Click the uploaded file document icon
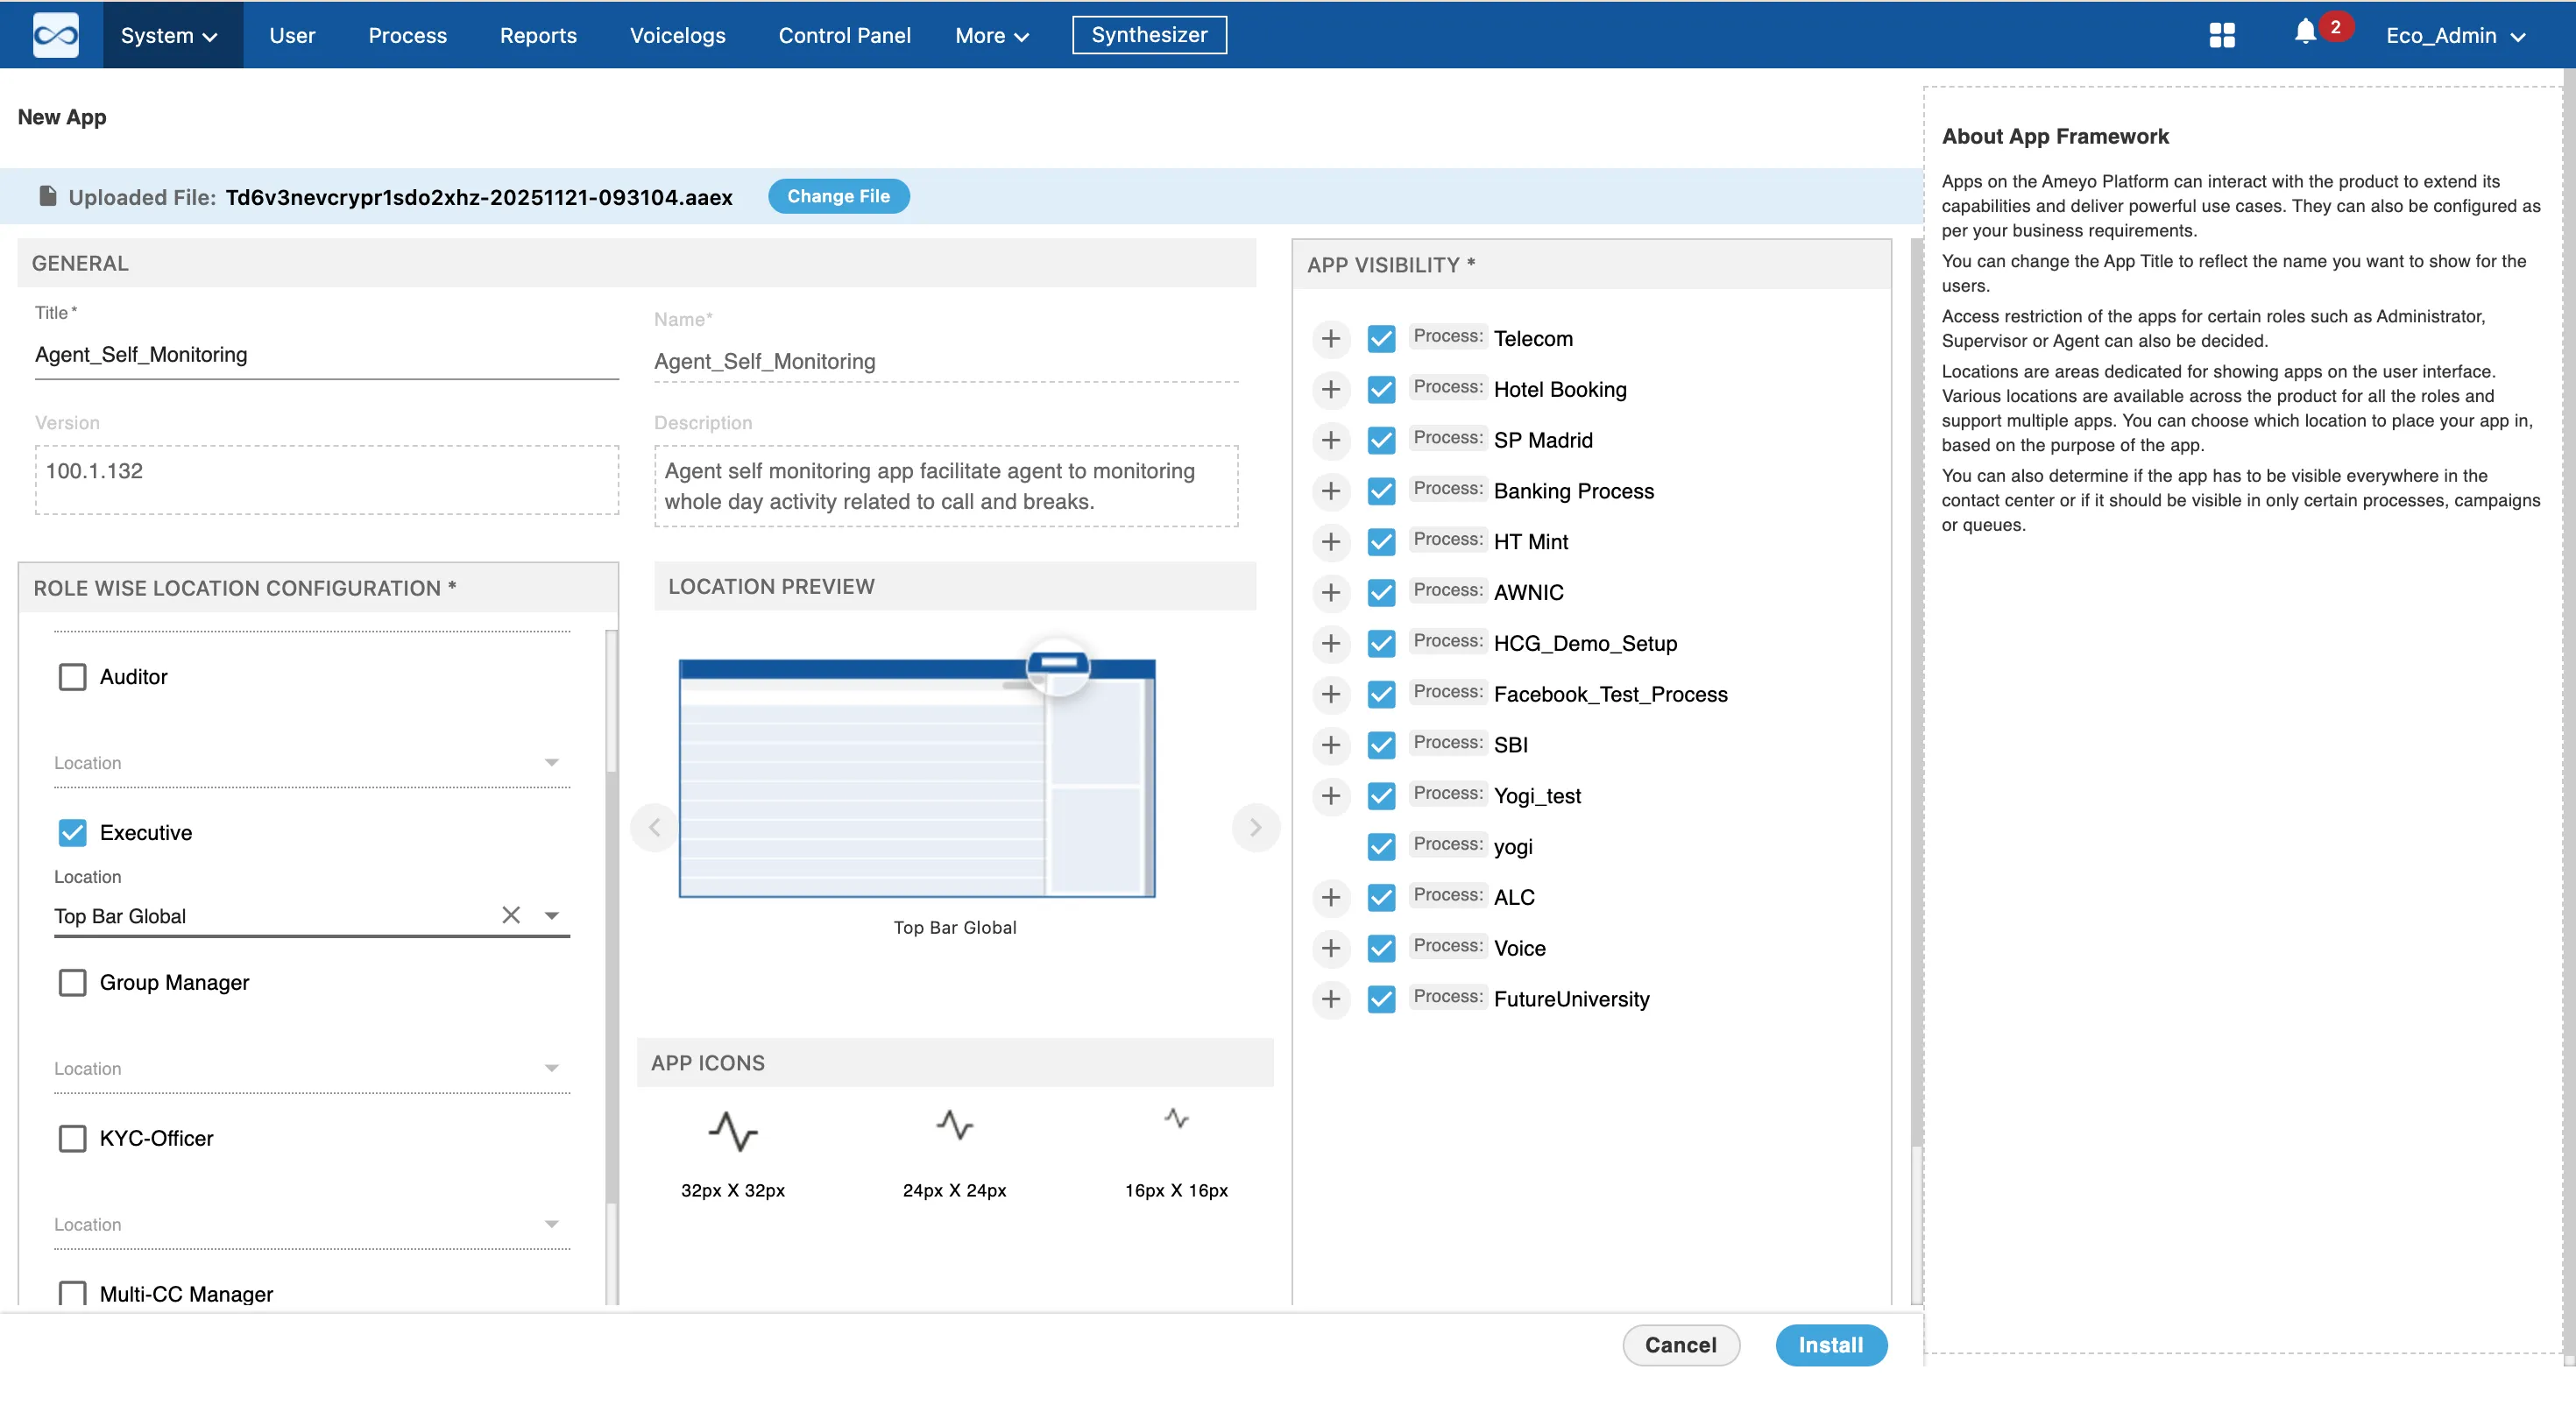Image resolution: width=2576 pixels, height=1405 pixels. click(x=47, y=196)
